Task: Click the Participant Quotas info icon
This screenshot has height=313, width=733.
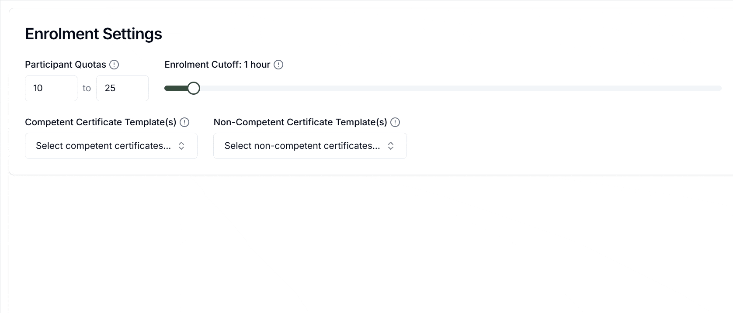Action: pos(114,65)
